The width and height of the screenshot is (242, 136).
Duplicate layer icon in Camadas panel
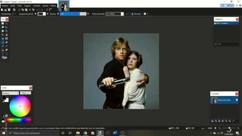point(219,121)
